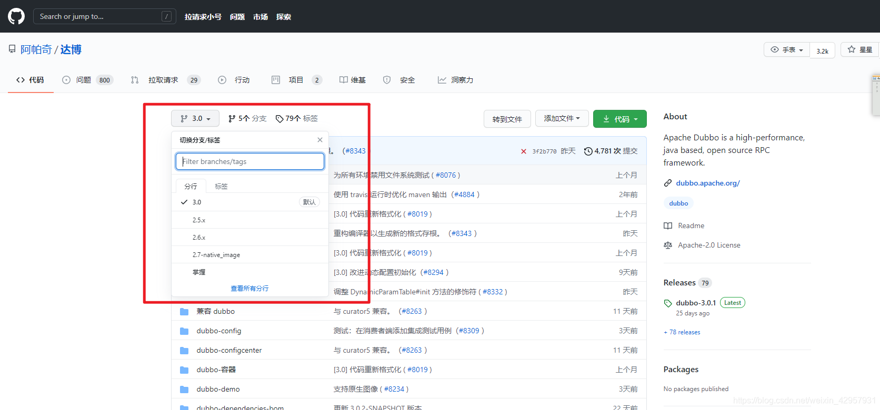Image resolution: width=880 pixels, height=410 pixels.
Task: Focus the Search or jump to field
Action: point(105,16)
